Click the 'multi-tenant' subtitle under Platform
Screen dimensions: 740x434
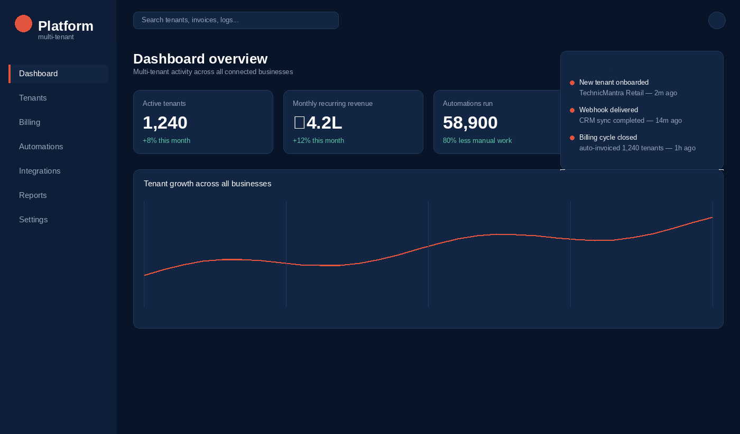click(x=56, y=37)
